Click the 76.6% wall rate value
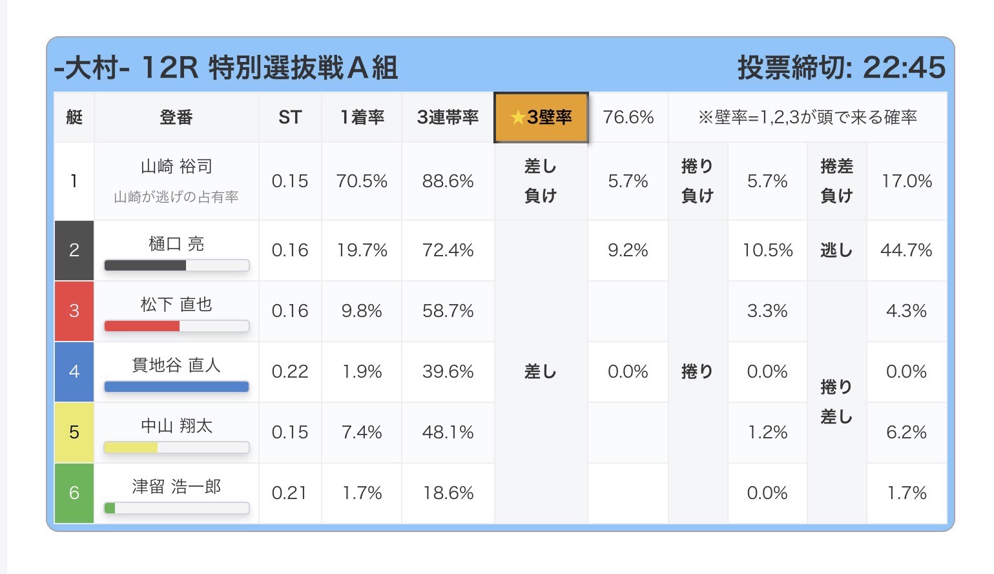The height and width of the screenshot is (574, 994). click(628, 117)
